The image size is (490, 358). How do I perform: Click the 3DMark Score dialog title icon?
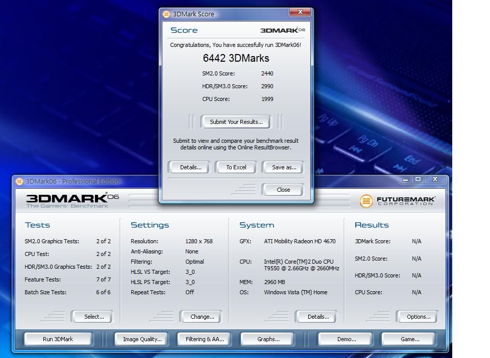point(166,14)
